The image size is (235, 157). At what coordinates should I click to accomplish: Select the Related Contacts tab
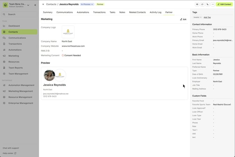[137, 12]
